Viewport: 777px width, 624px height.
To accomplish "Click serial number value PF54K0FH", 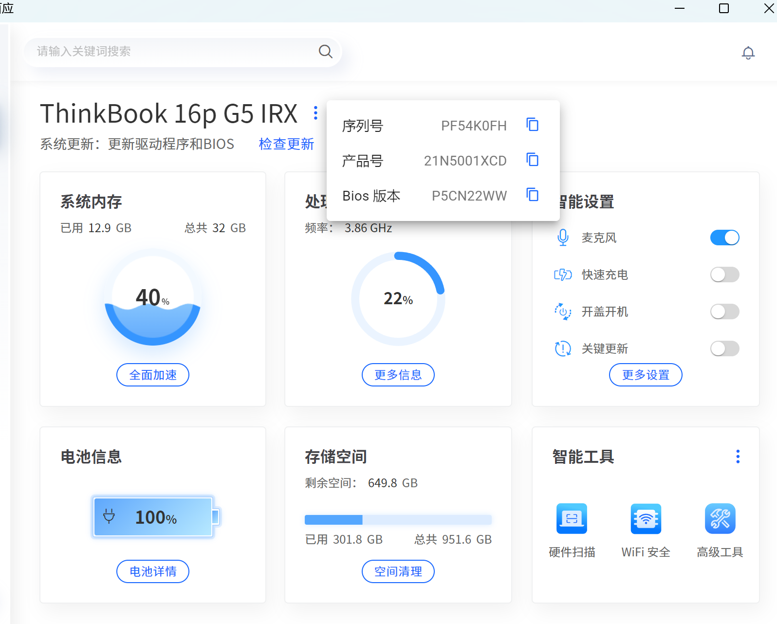I will point(474,126).
